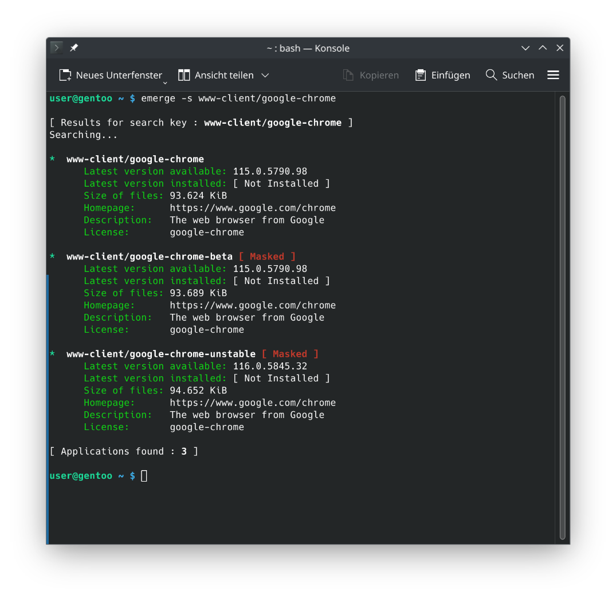
Task: Click the vertical terminal scrollbar
Action: [x=562, y=317]
